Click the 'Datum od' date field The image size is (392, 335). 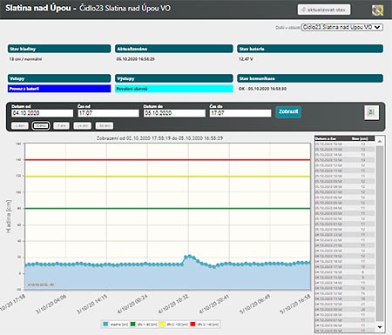43,113
